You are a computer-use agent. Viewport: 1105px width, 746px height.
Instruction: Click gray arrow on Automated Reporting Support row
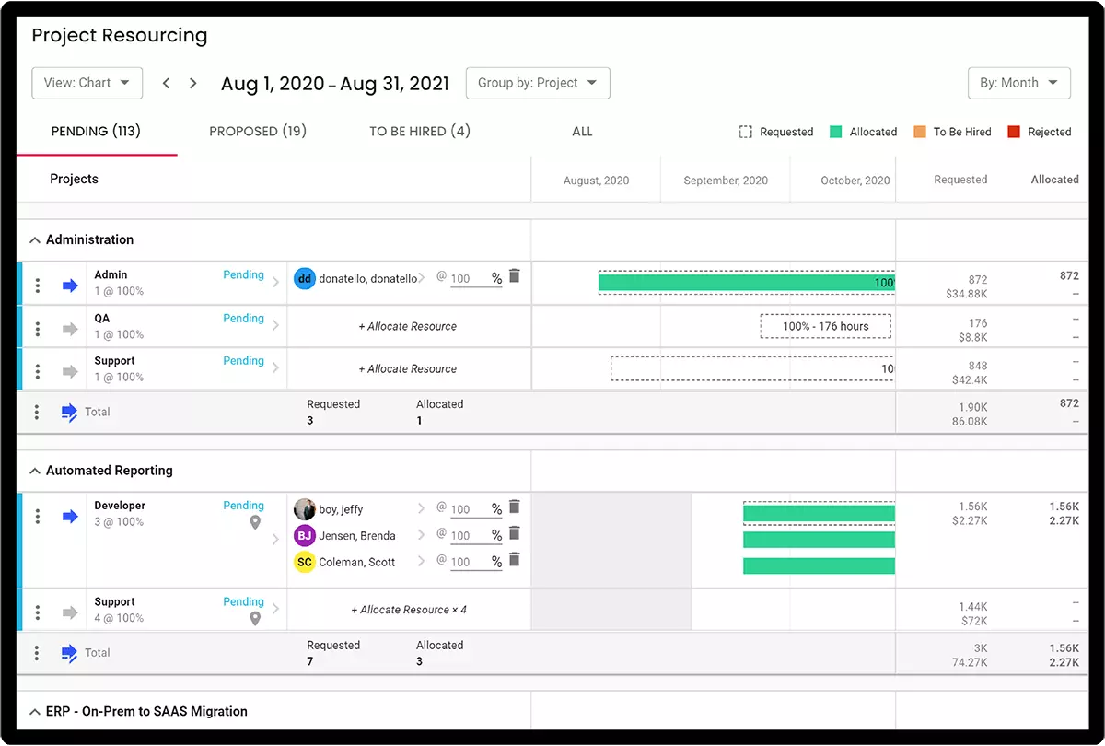pos(70,612)
